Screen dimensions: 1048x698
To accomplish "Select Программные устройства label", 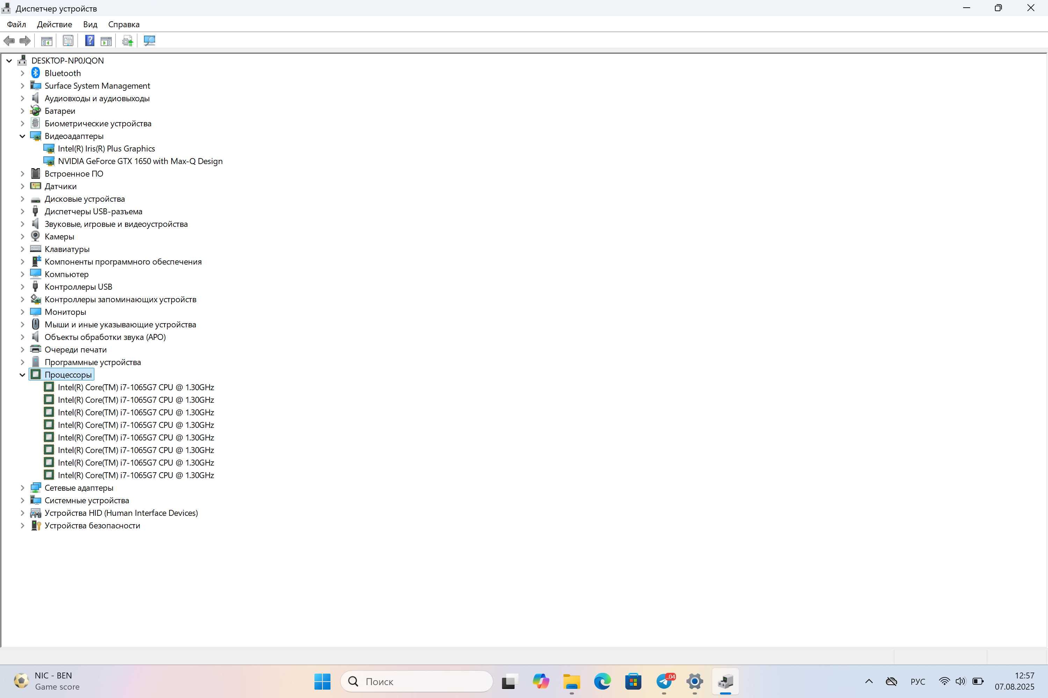I will [x=93, y=362].
